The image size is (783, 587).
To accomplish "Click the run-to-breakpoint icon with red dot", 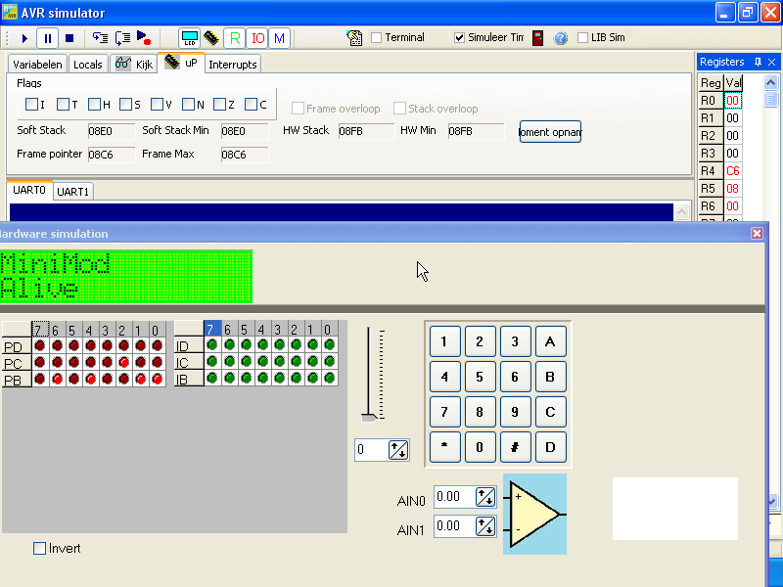I will 144,38.
